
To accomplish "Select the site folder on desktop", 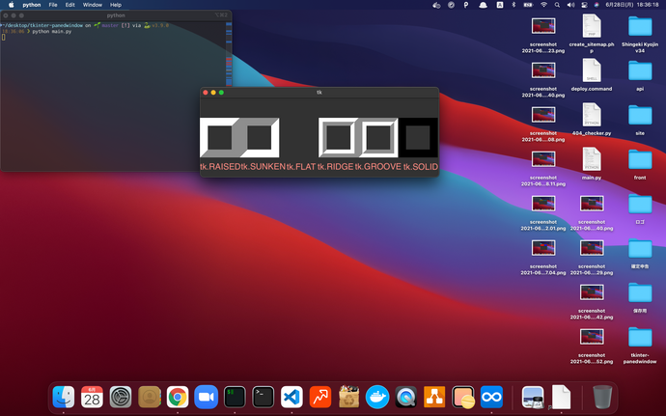I will pyautogui.click(x=640, y=115).
